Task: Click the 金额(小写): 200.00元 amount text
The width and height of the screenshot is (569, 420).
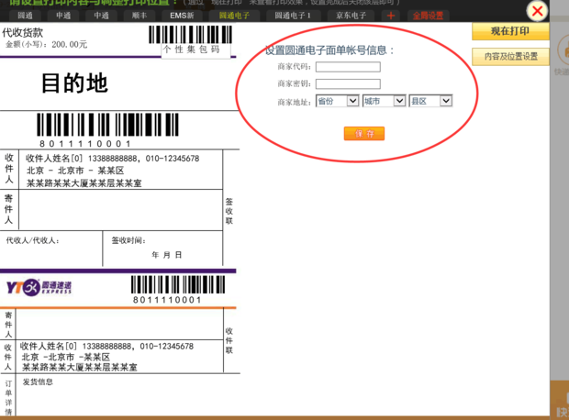Action: click(x=46, y=45)
